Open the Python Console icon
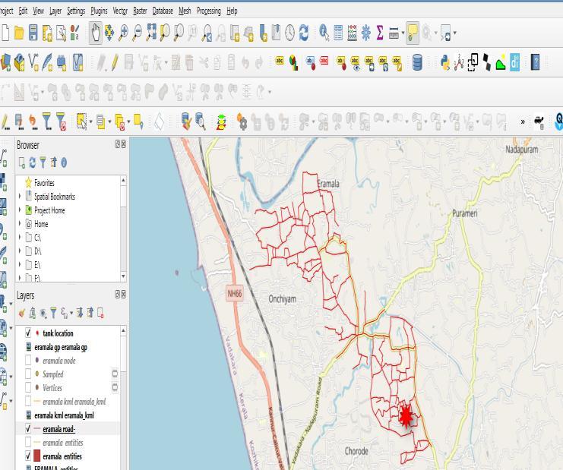Image resolution: width=563 pixels, height=470 pixels. click(445, 63)
